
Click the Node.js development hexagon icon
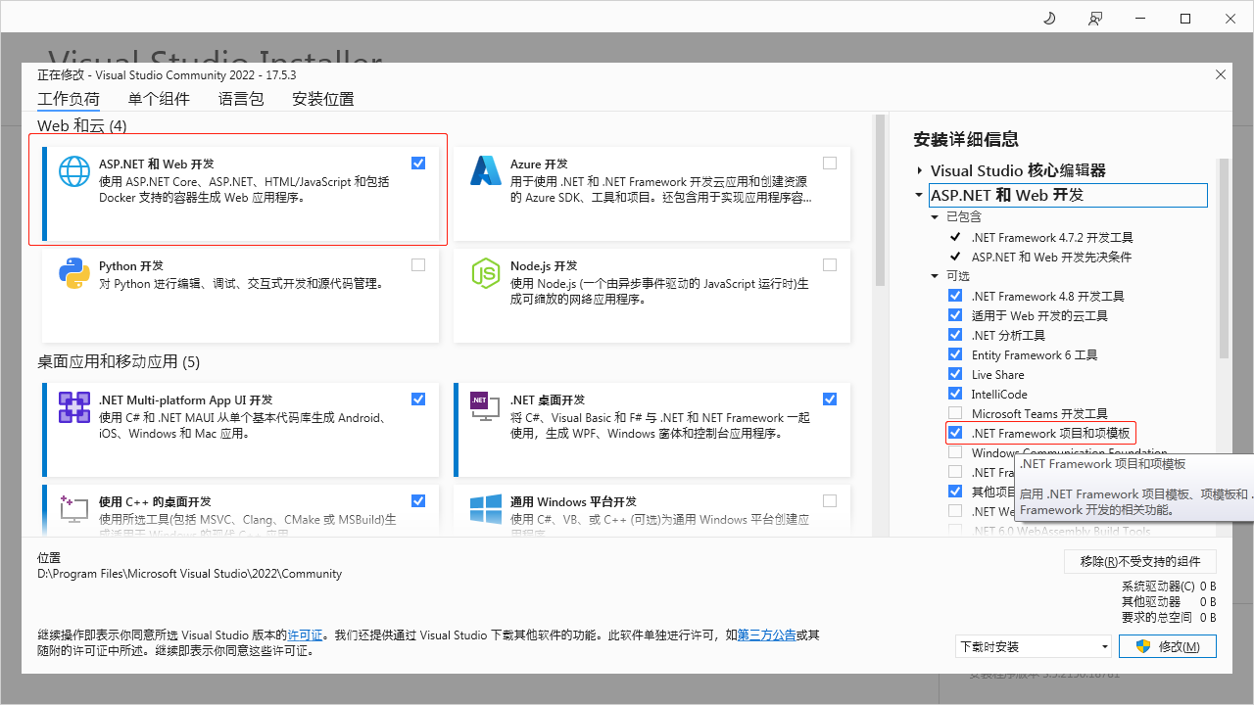click(486, 272)
